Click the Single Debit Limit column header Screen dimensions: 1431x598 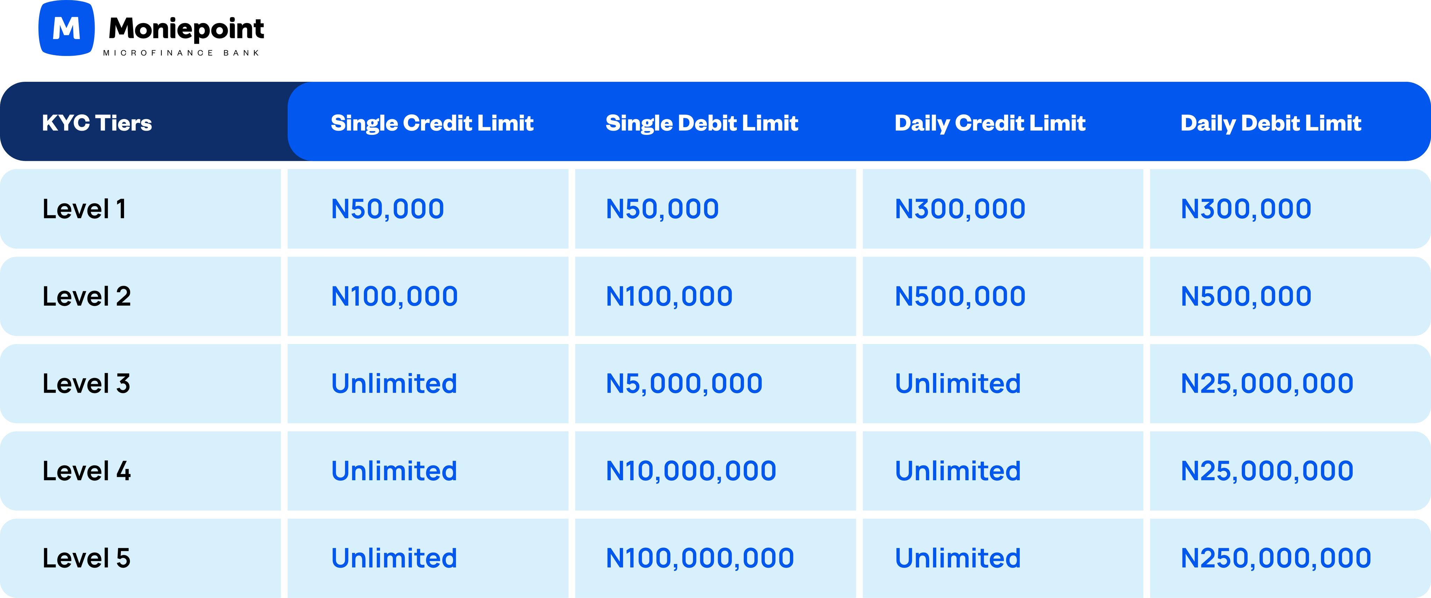(x=702, y=123)
